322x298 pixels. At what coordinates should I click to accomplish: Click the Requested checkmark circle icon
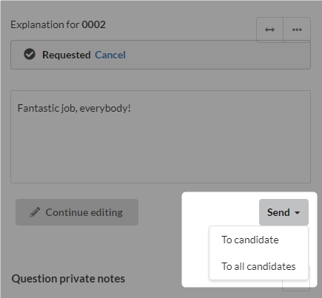tap(30, 55)
